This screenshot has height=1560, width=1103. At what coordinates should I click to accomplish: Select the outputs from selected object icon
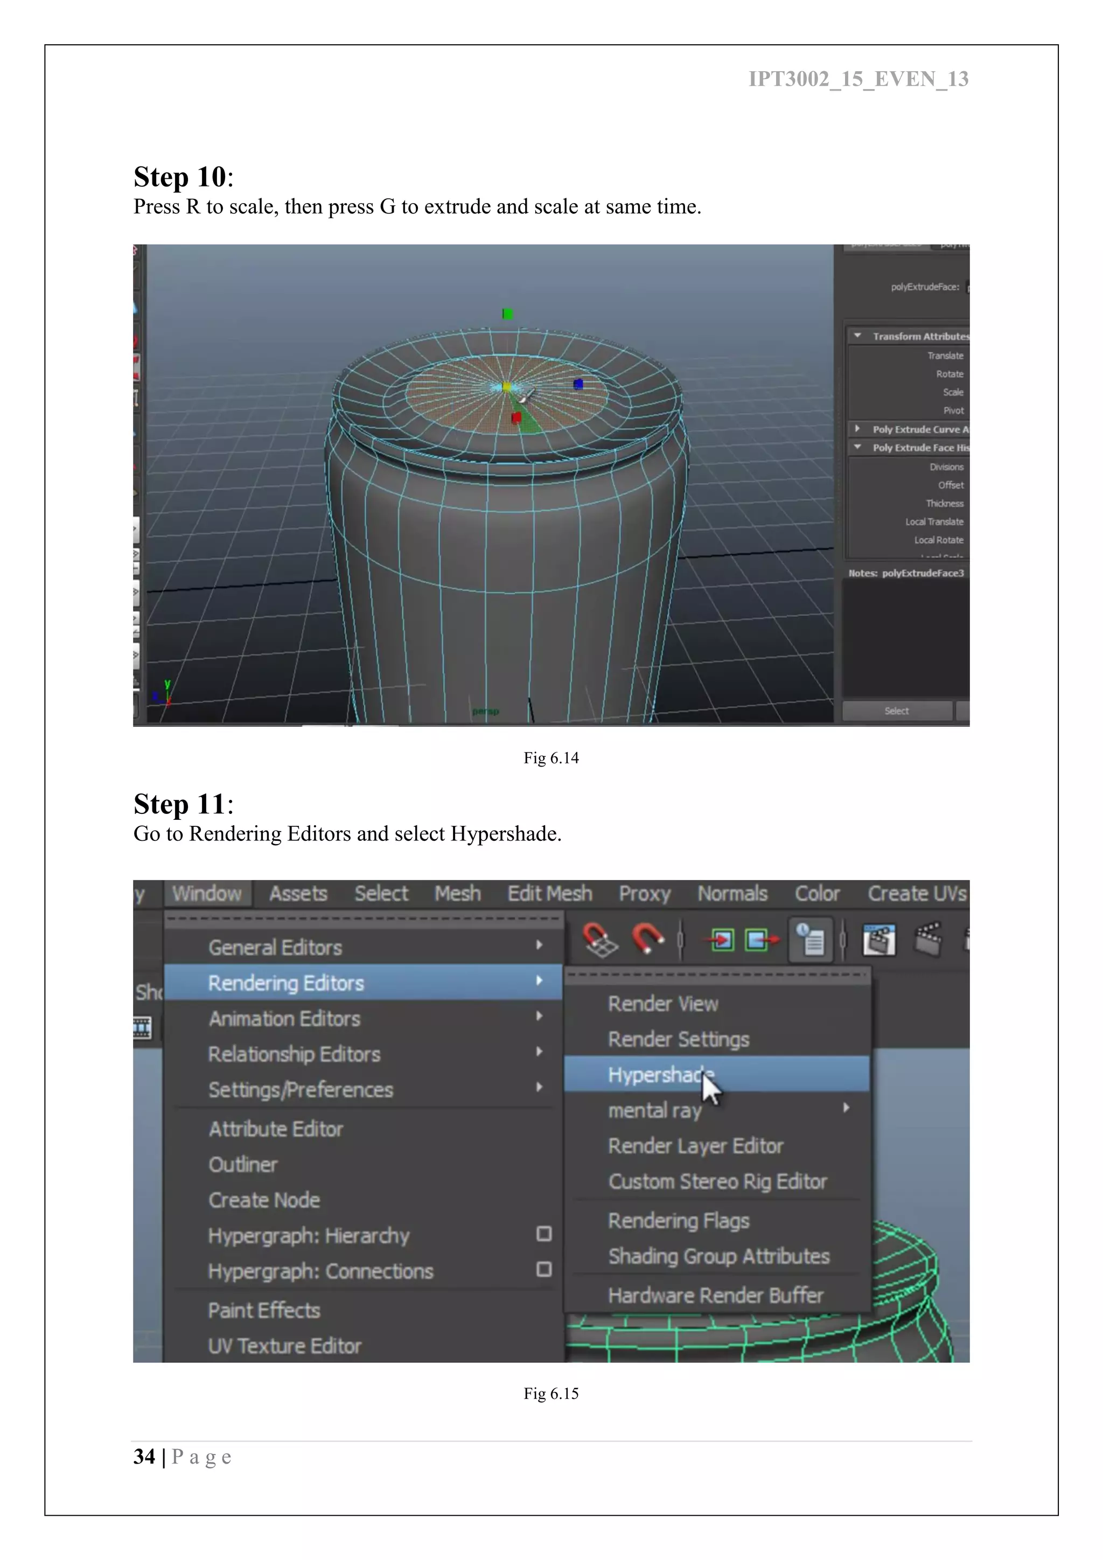(x=762, y=941)
